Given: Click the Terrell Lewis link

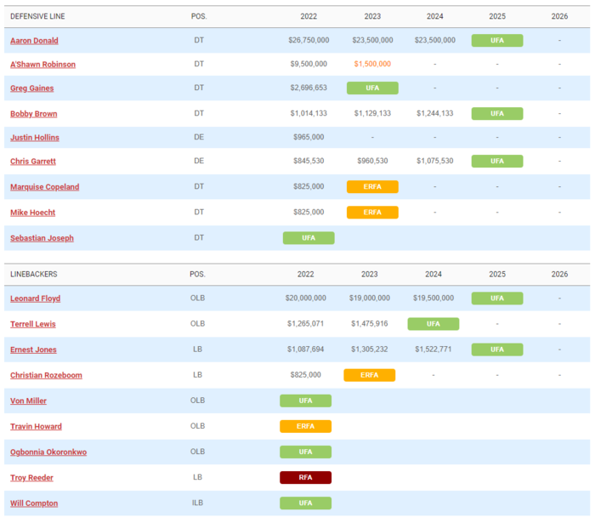Looking at the screenshot, I should coord(33,324).
